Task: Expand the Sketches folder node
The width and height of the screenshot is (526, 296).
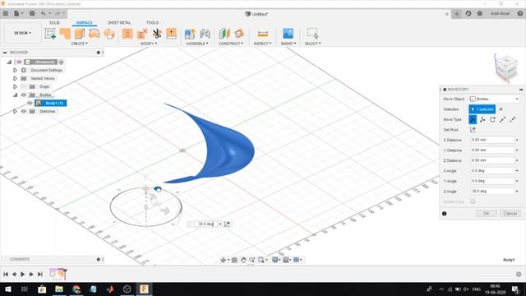Action: (15, 111)
